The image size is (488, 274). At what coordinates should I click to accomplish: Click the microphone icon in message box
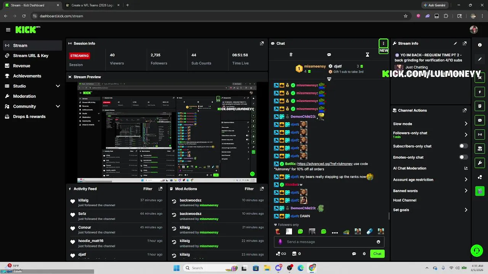pos(280,242)
